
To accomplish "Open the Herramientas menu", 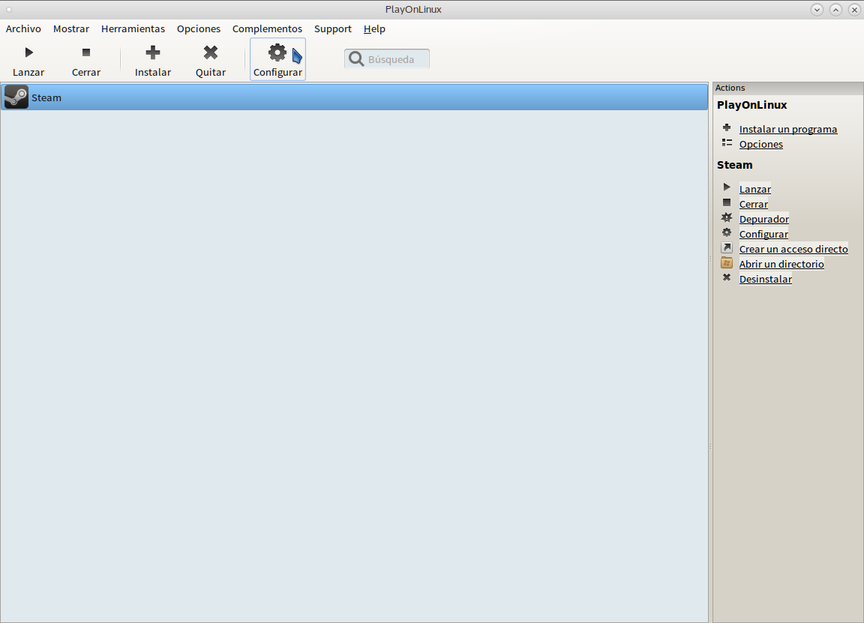I will 133,28.
